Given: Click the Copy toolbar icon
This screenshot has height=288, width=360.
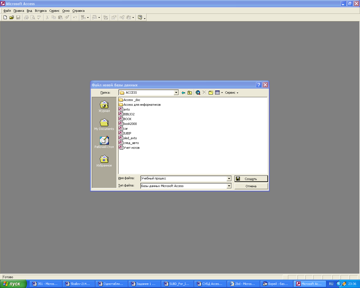Looking at the screenshot, I should pyautogui.click(x=54, y=17).
